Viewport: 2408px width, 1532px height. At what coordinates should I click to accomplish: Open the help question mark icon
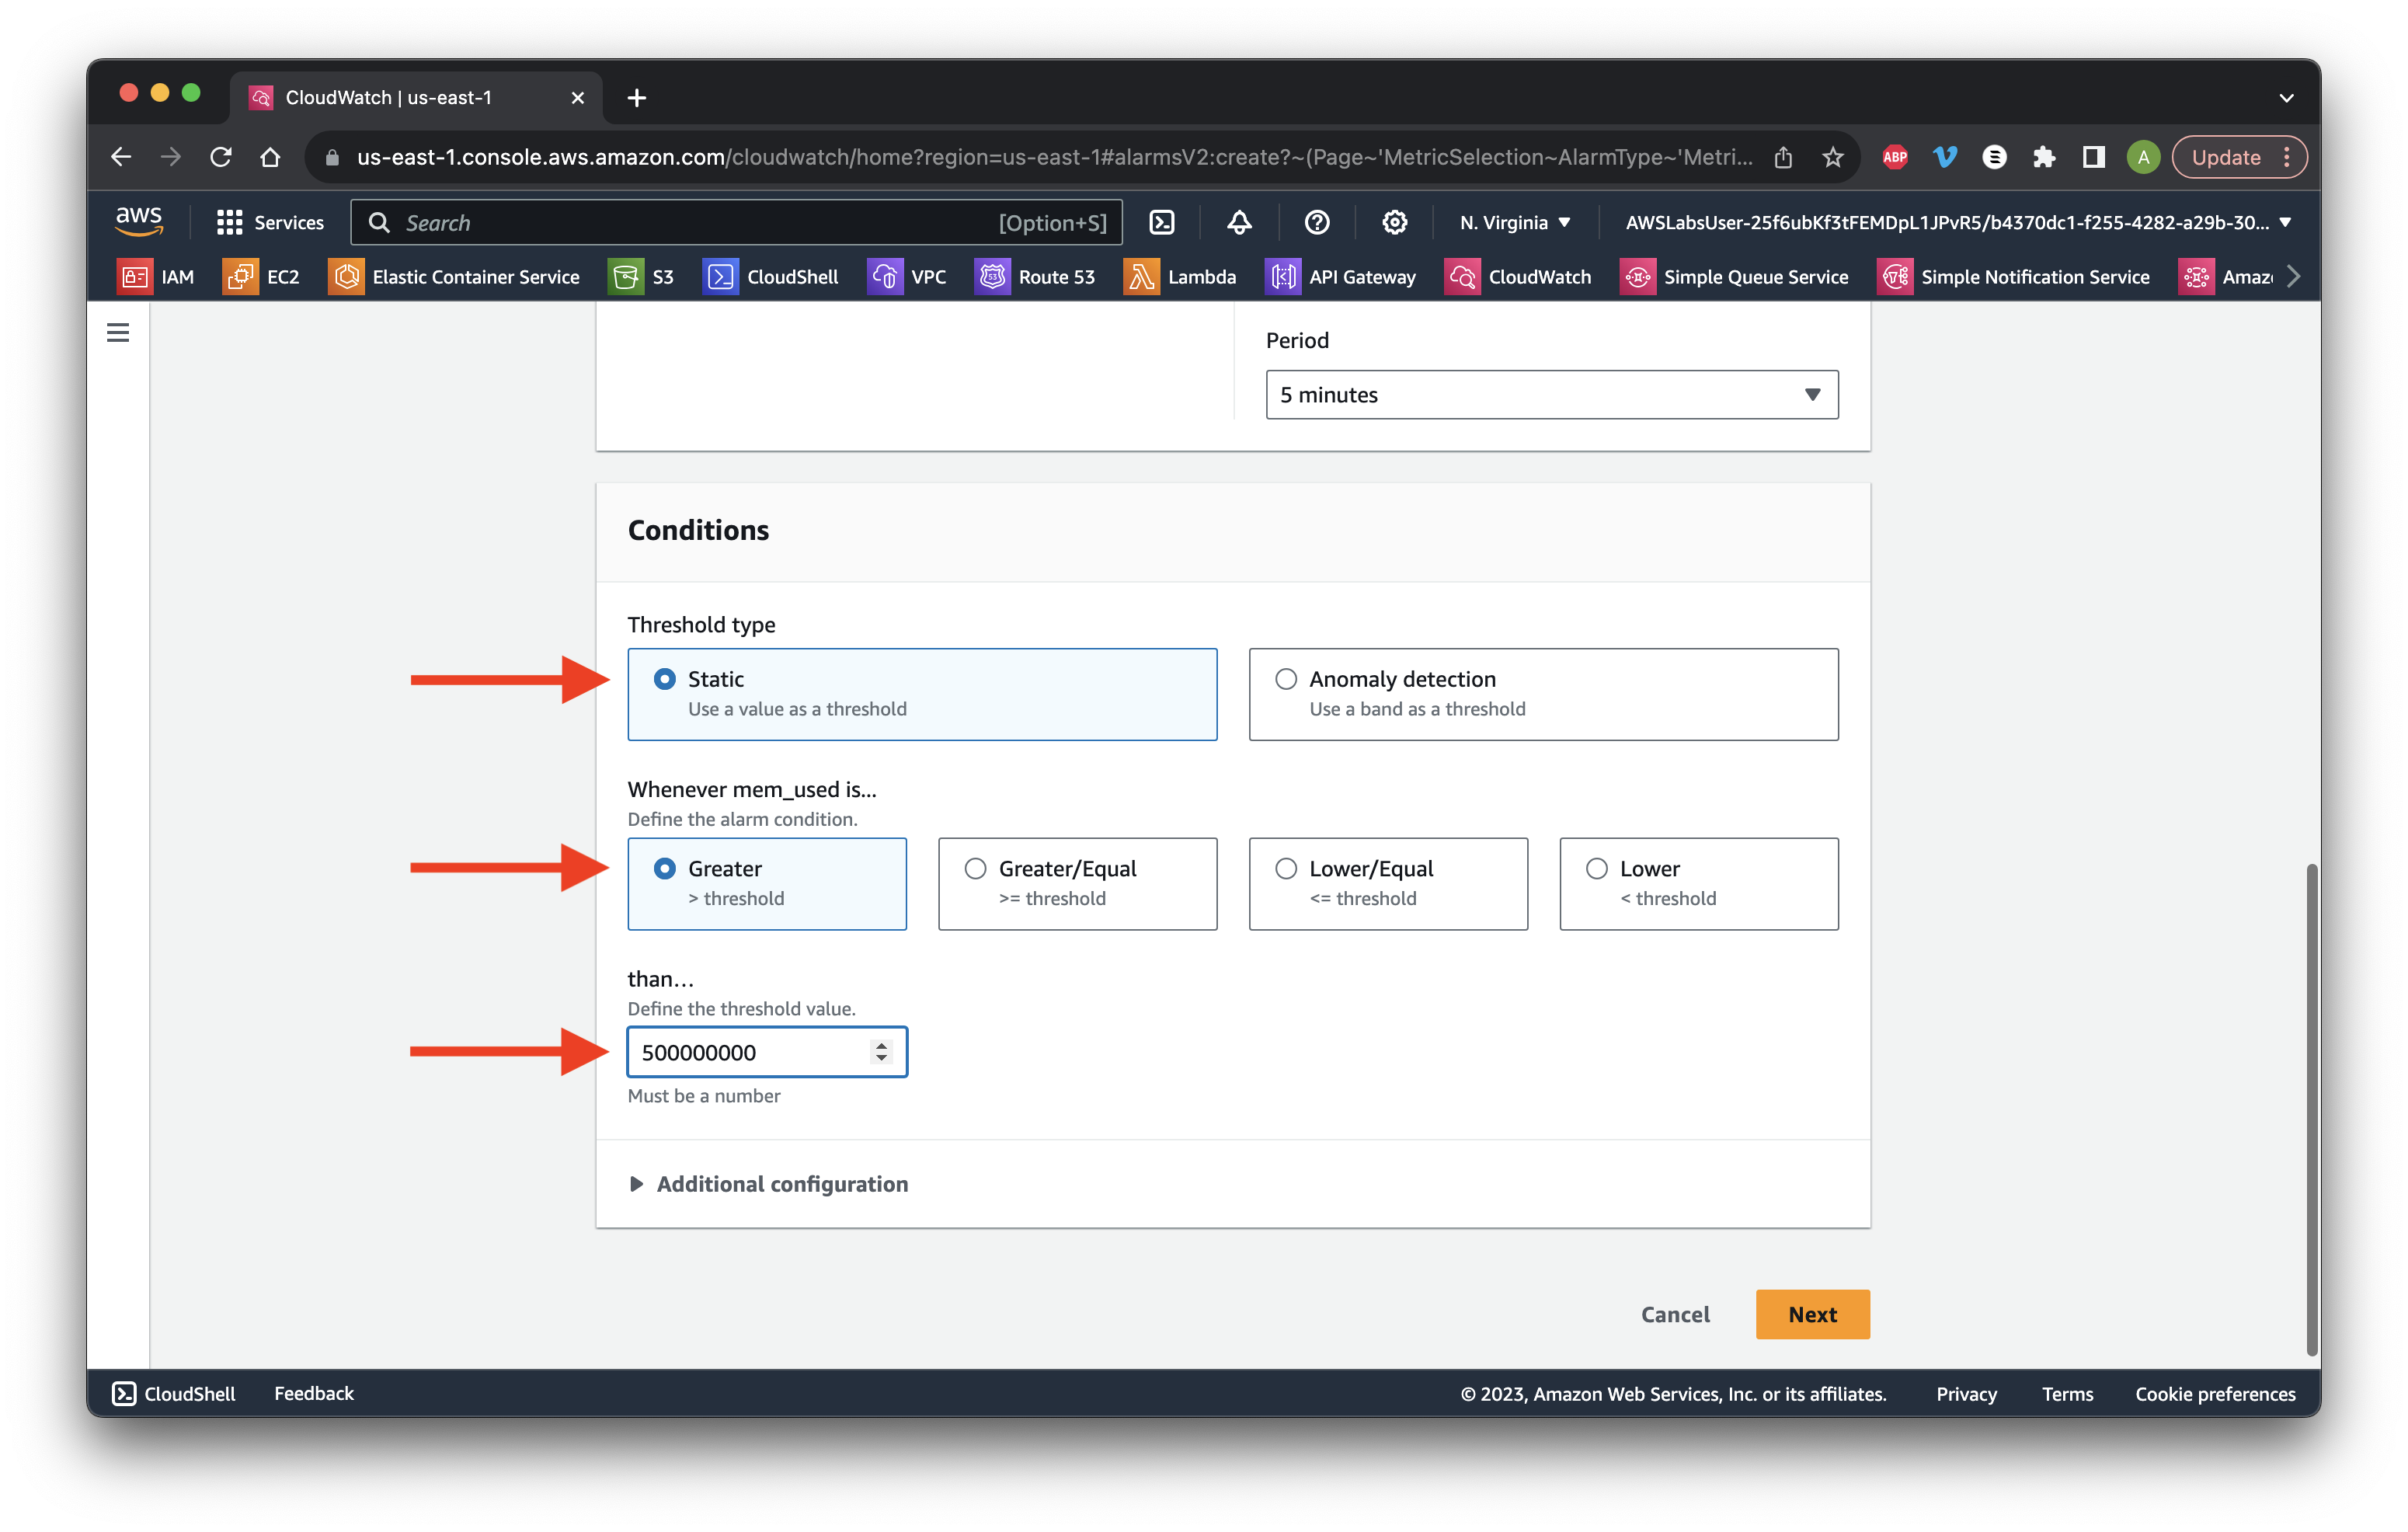tap(1317, 222)
